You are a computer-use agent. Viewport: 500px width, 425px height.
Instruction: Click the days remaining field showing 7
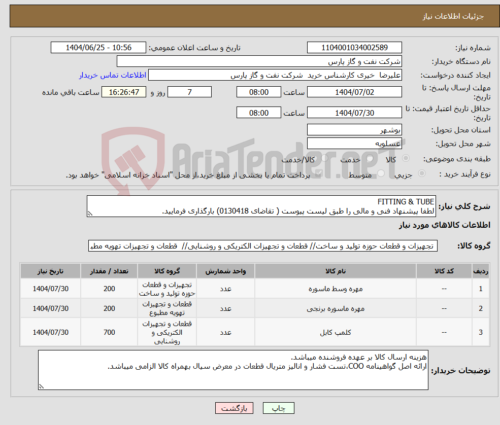[189, 92]
